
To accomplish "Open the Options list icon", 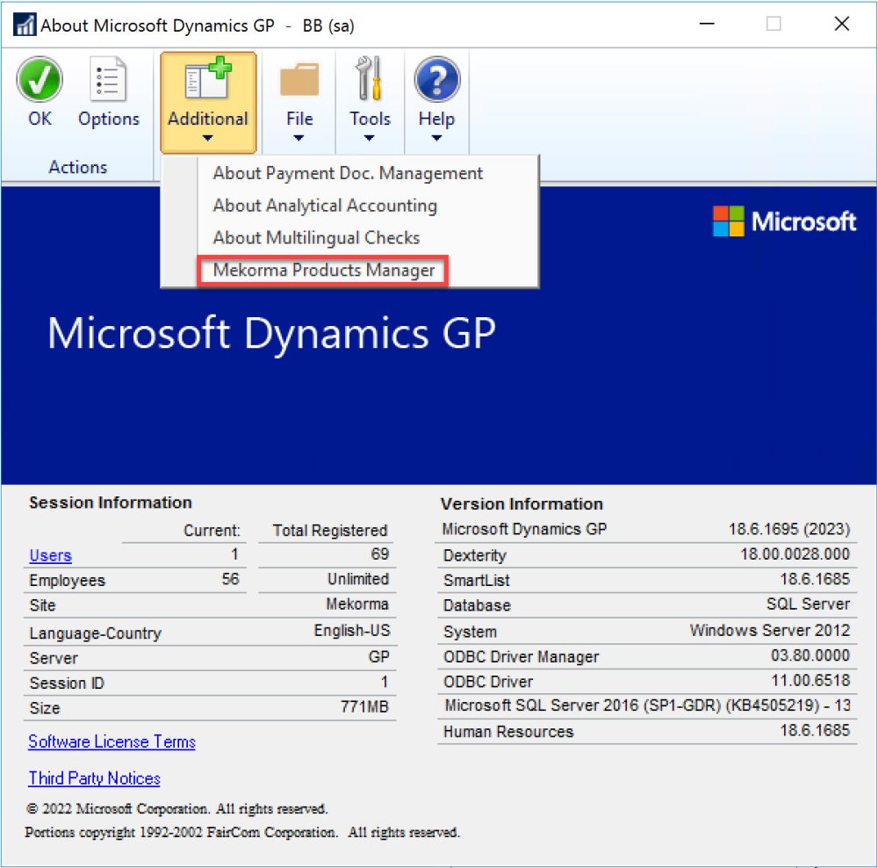I will click(x=108, y=79).
